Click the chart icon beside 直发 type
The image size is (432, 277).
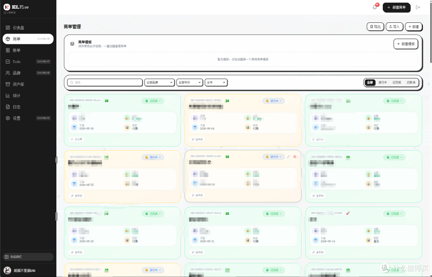coord(369,240)
